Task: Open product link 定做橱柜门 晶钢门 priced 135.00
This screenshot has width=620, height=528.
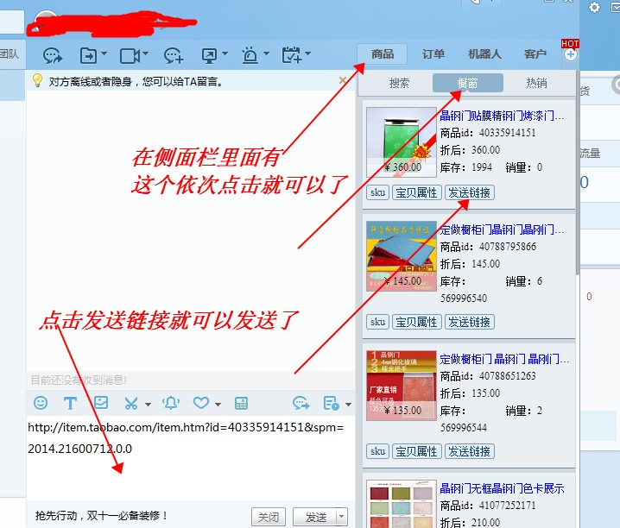Action: click(504, 359)
